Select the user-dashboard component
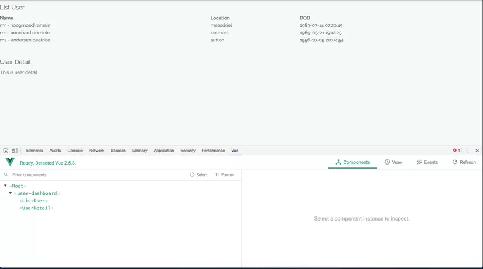The width and height of the screenshot is (483, 269). tap(37, 194)
